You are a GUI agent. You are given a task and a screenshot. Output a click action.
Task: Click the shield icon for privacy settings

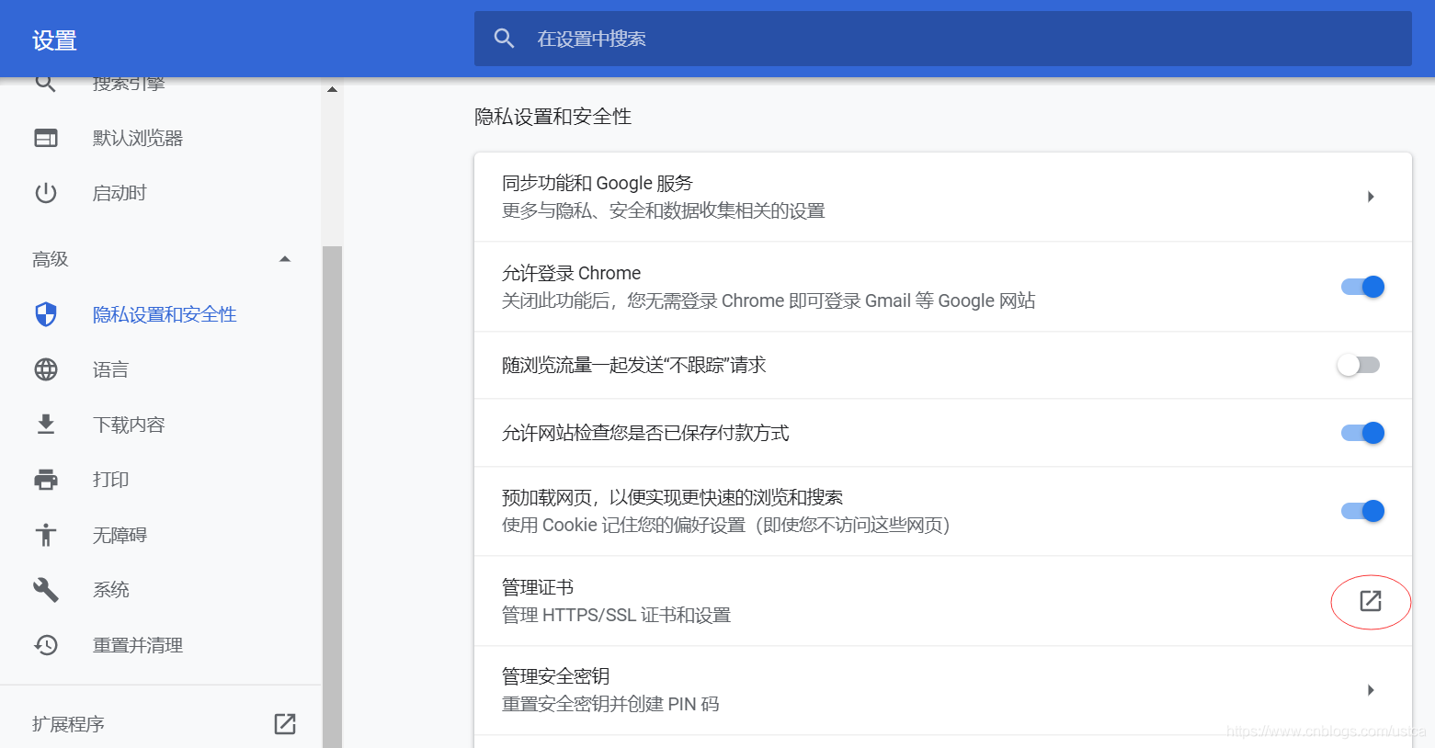(46, 314)
